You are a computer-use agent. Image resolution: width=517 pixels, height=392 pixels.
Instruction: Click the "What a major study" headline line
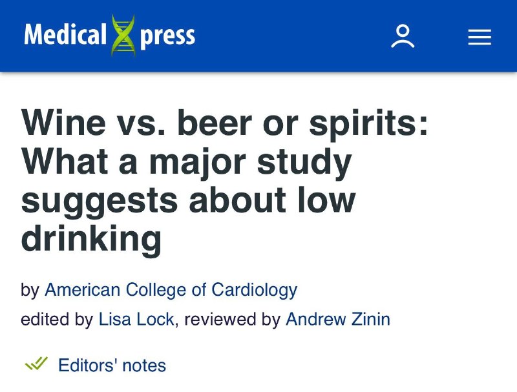pos(186,161)
